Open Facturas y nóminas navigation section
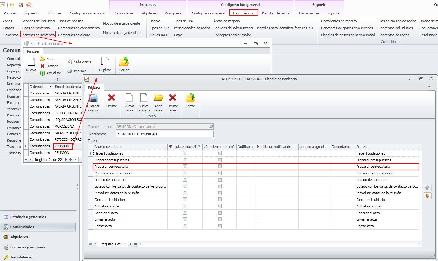The height and width of the screenshot is (261, 438). (x=28, y=247)
